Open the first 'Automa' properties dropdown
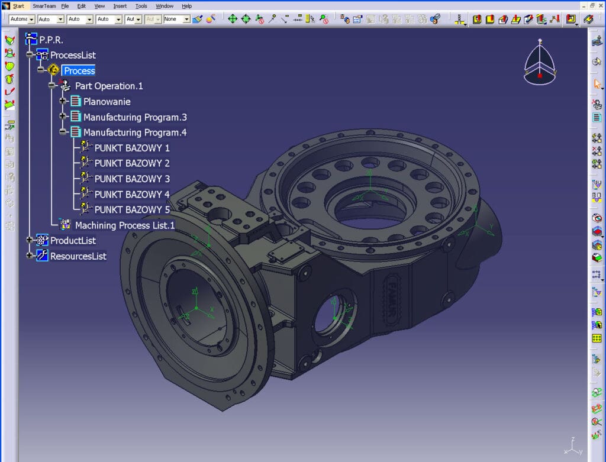 coord(31,19)
